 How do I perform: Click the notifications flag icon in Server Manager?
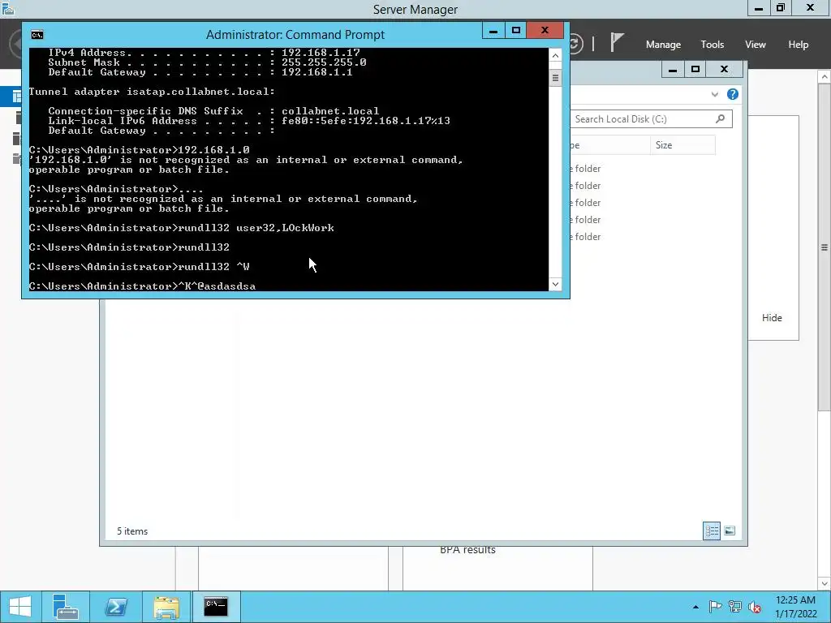tap(617, 42)
